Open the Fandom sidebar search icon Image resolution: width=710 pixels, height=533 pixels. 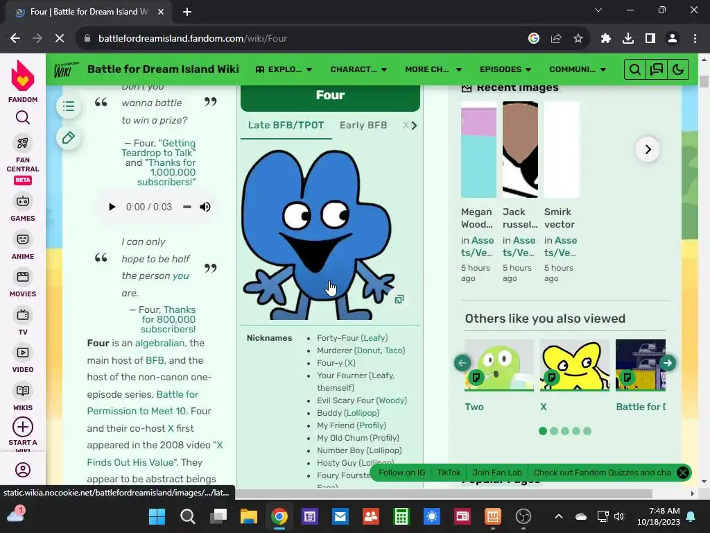tap(23, 118)
